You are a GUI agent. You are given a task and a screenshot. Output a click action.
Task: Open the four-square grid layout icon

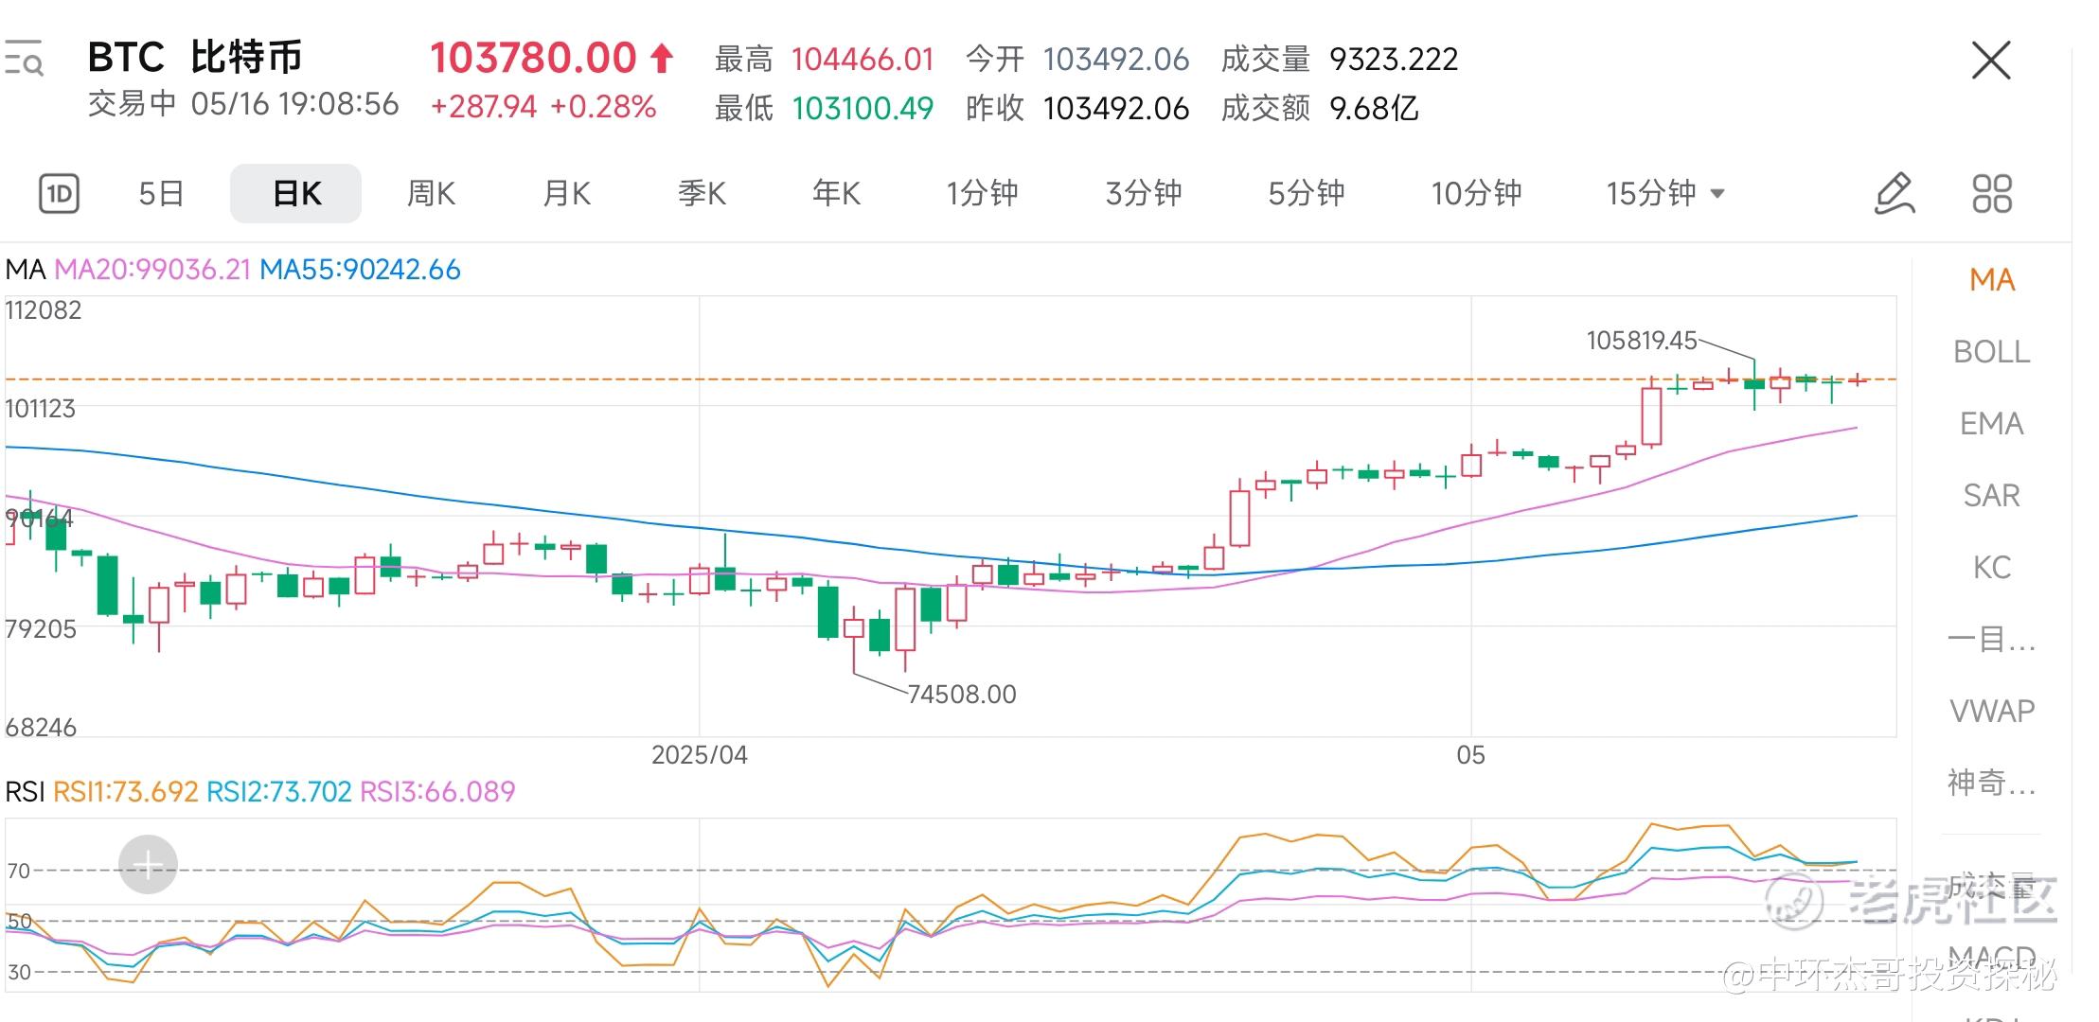pyautogui.click(x=1992, y=194)
